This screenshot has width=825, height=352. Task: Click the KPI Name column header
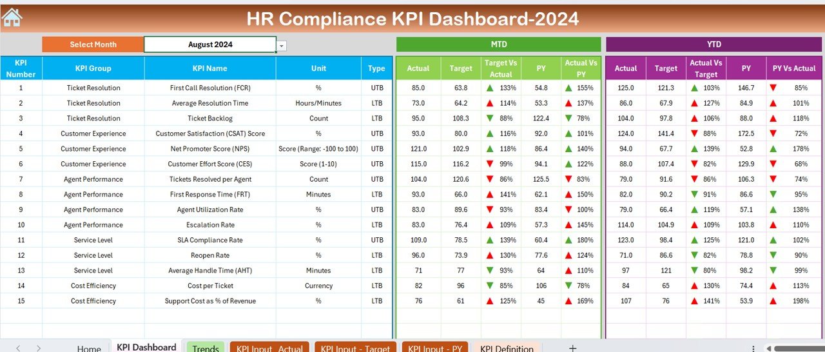pyautogui.click(x=209, y=68)
